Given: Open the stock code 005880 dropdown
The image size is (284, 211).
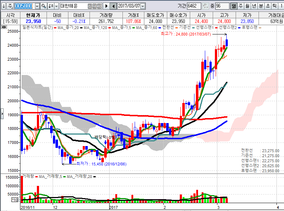Looking at the screenshot, I should [x=36, y=6].
